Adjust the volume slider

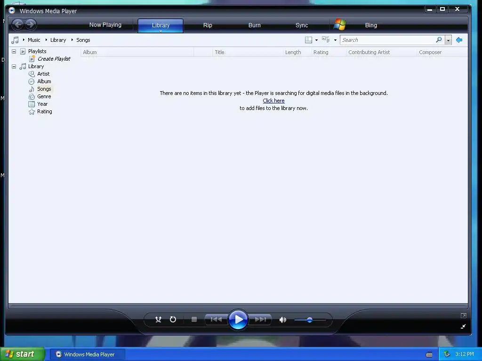[310, 320]
